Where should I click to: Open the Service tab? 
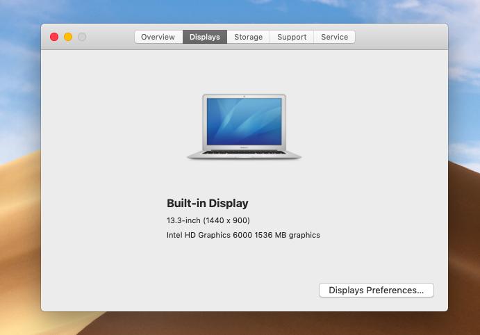334,37
